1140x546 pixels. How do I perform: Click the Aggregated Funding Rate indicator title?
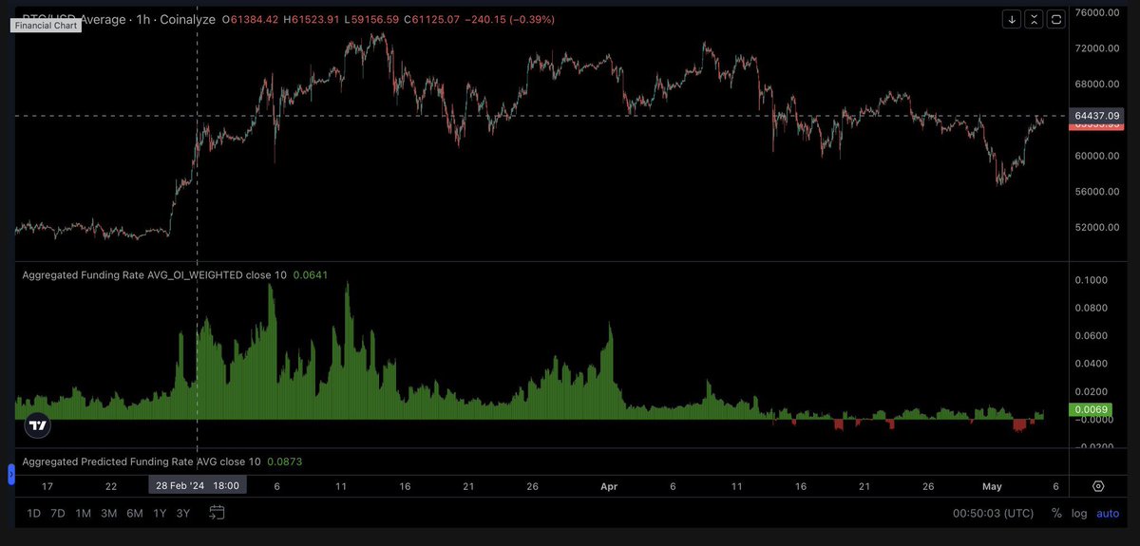pyautogui.click(x=154, y=275)
